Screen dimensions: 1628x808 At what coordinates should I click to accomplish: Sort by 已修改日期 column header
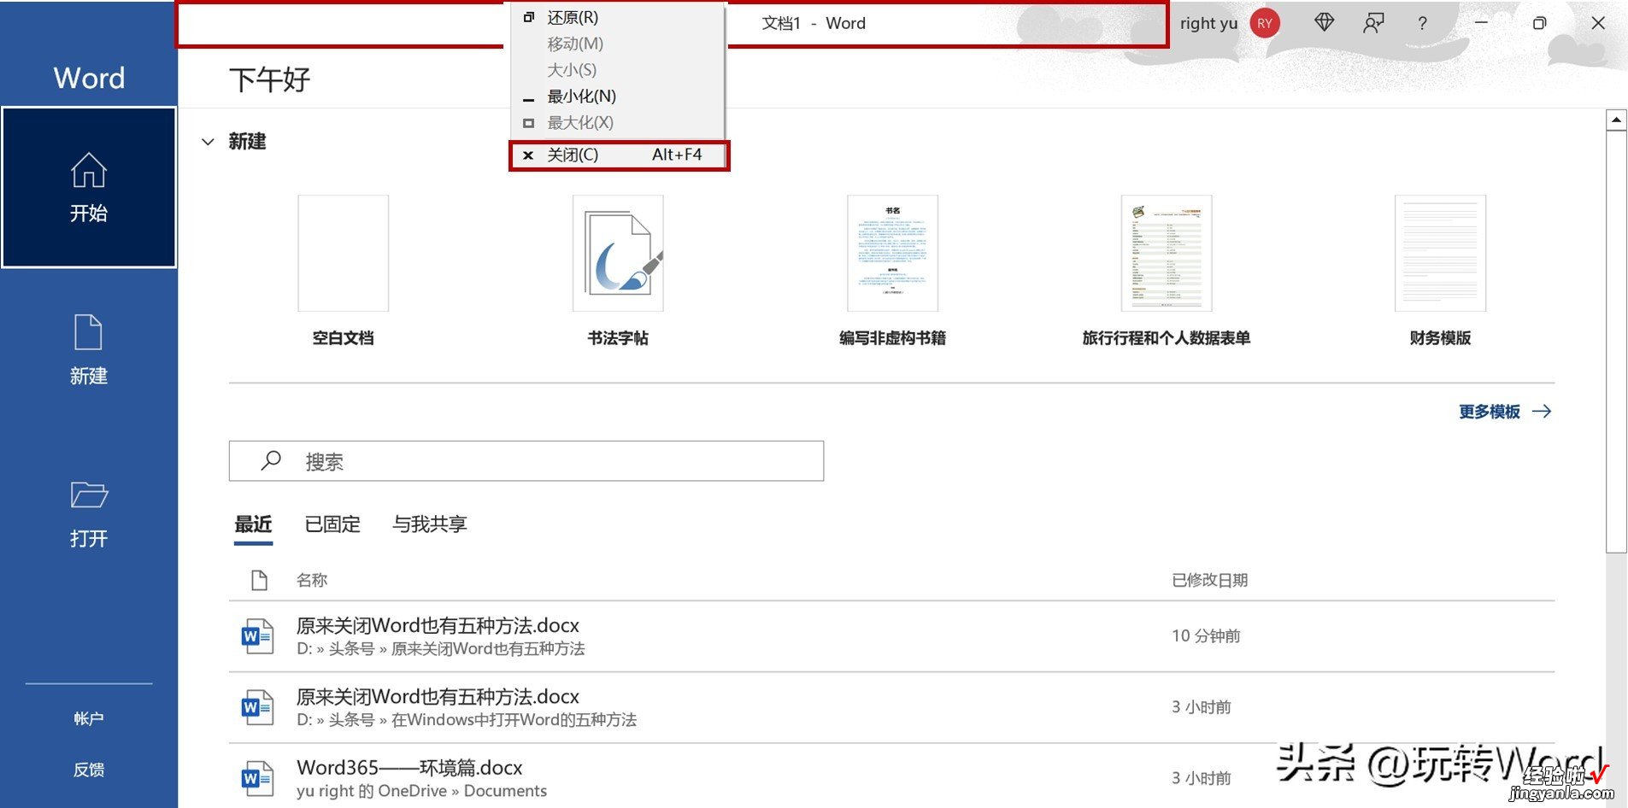click(x=1209, y=580)
